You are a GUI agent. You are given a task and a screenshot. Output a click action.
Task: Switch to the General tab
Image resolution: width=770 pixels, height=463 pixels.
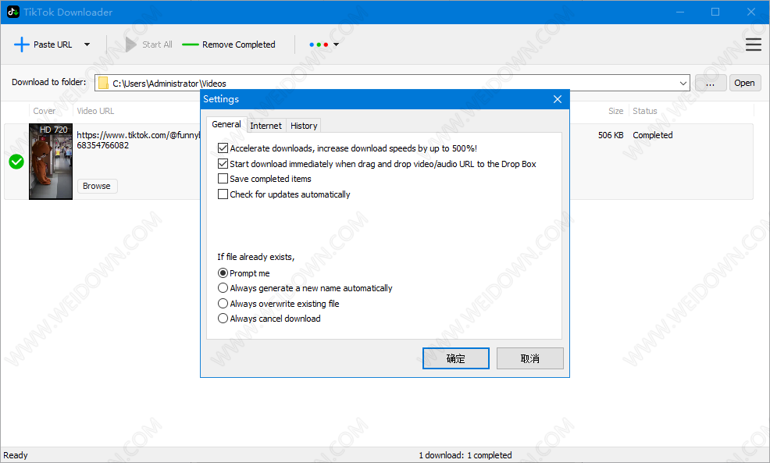[x=226, y=125]
